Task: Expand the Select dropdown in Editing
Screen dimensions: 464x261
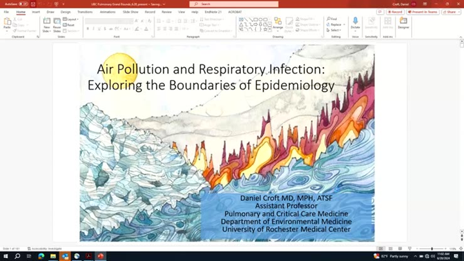Action: point(334,30)
